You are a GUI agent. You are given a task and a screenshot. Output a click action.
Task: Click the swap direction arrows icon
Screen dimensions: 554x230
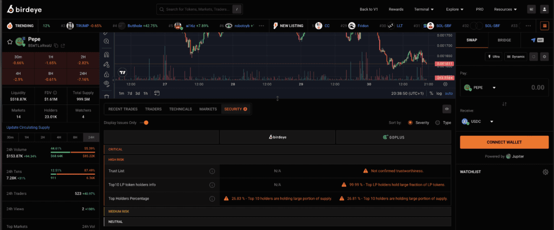pyautogui.click(x=504, y=104)
